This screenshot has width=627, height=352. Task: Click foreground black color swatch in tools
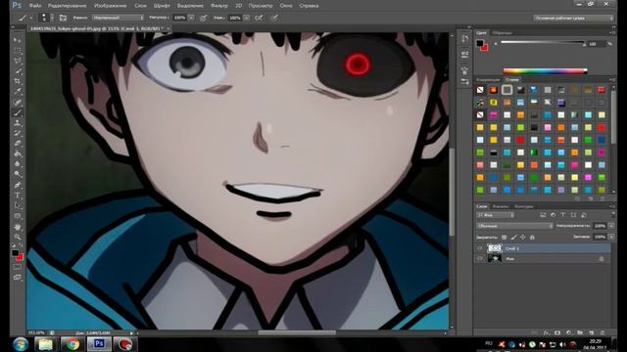click(15, 252)
